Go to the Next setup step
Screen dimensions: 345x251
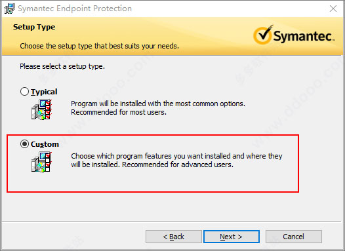(x=232, y=237)
